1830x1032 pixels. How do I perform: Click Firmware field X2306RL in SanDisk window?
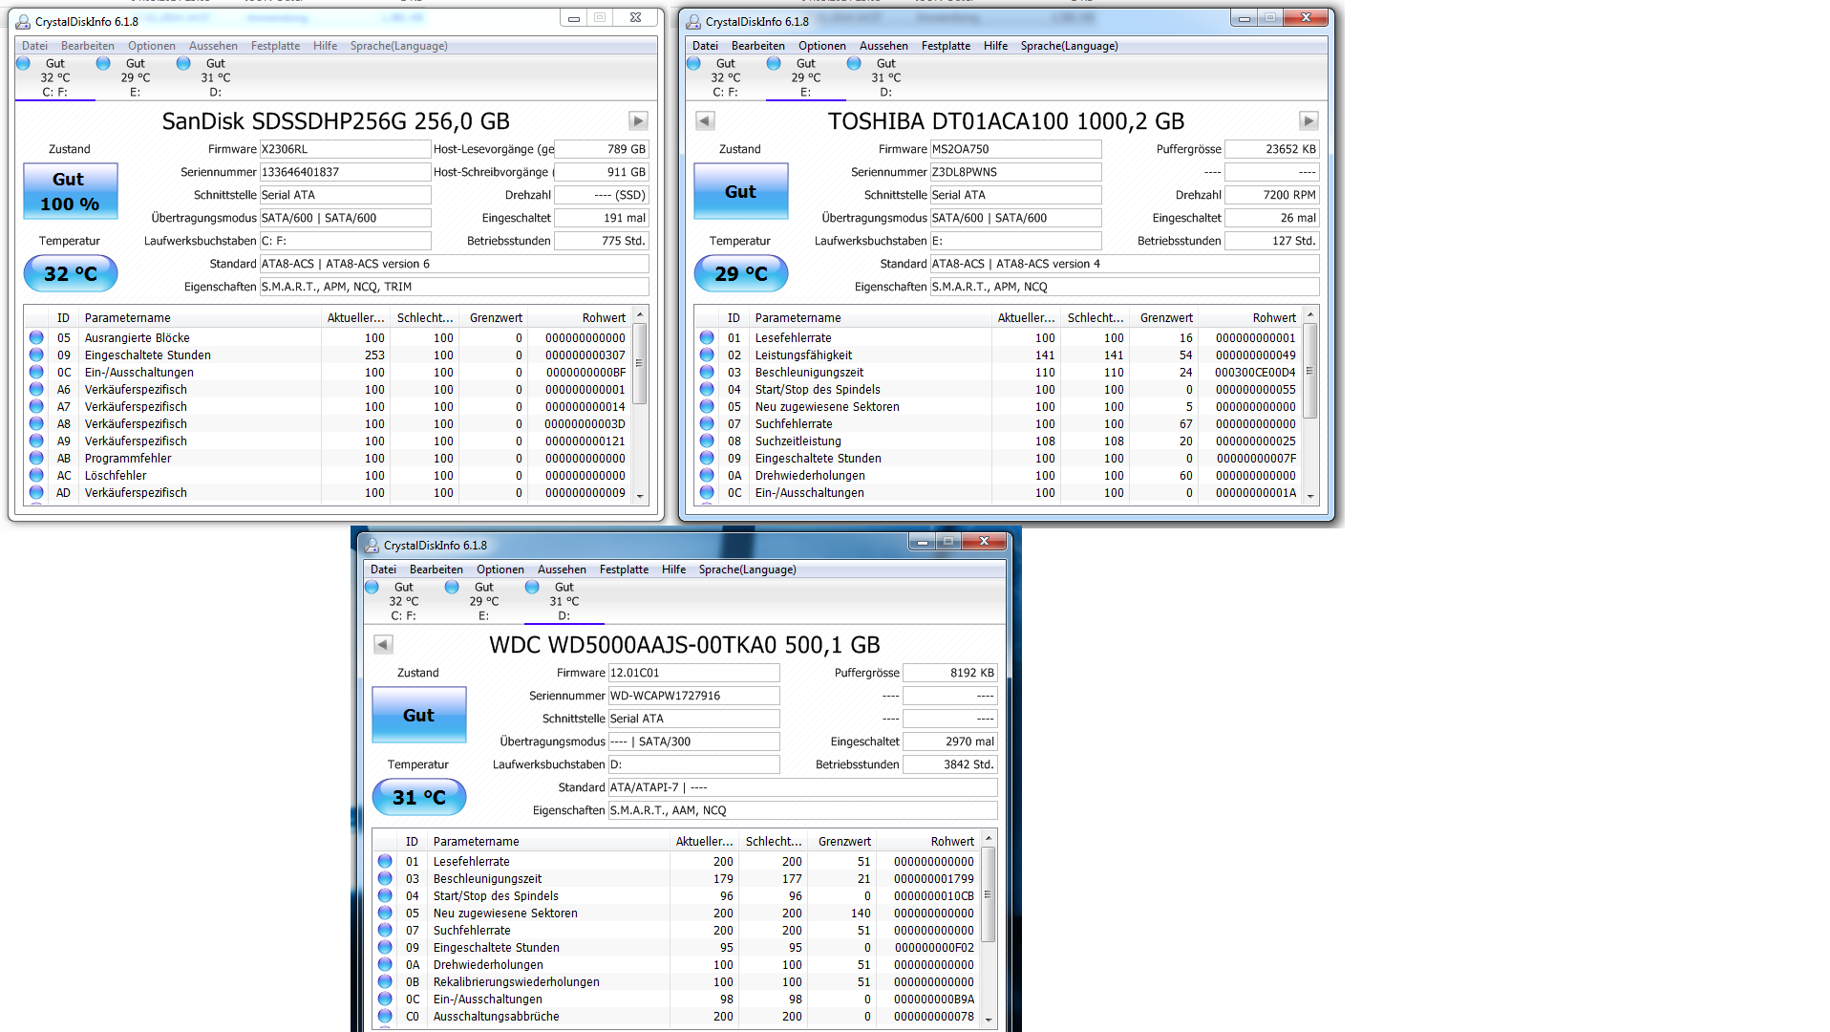[345, 149]
